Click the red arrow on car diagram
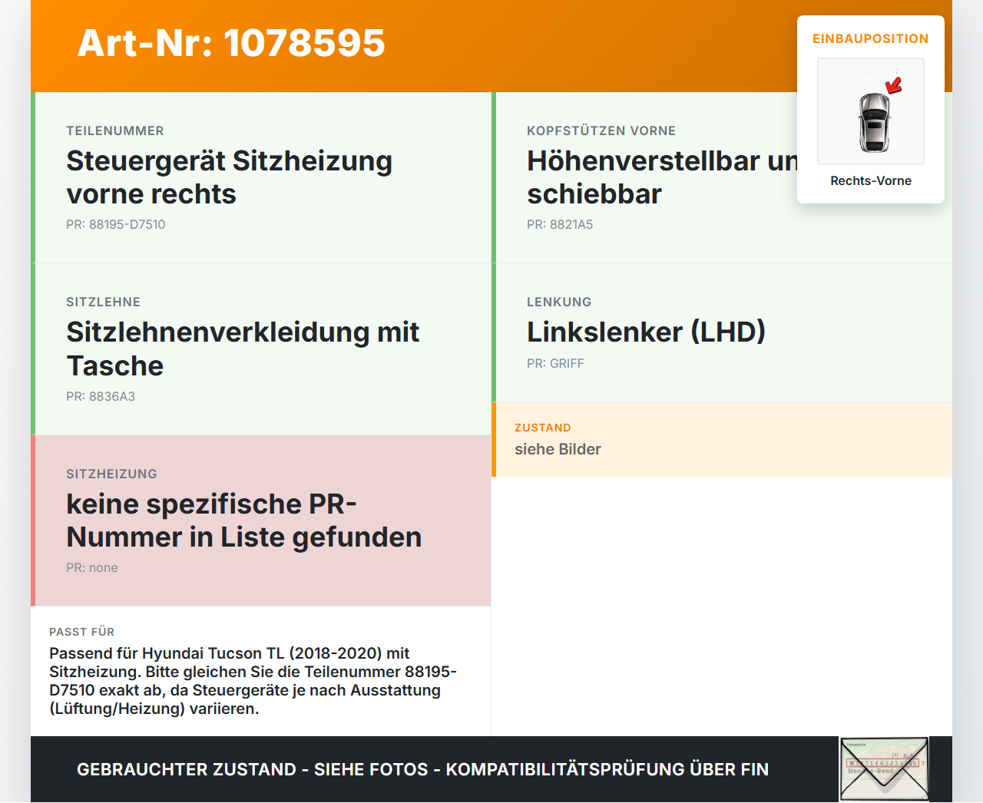 894,85
